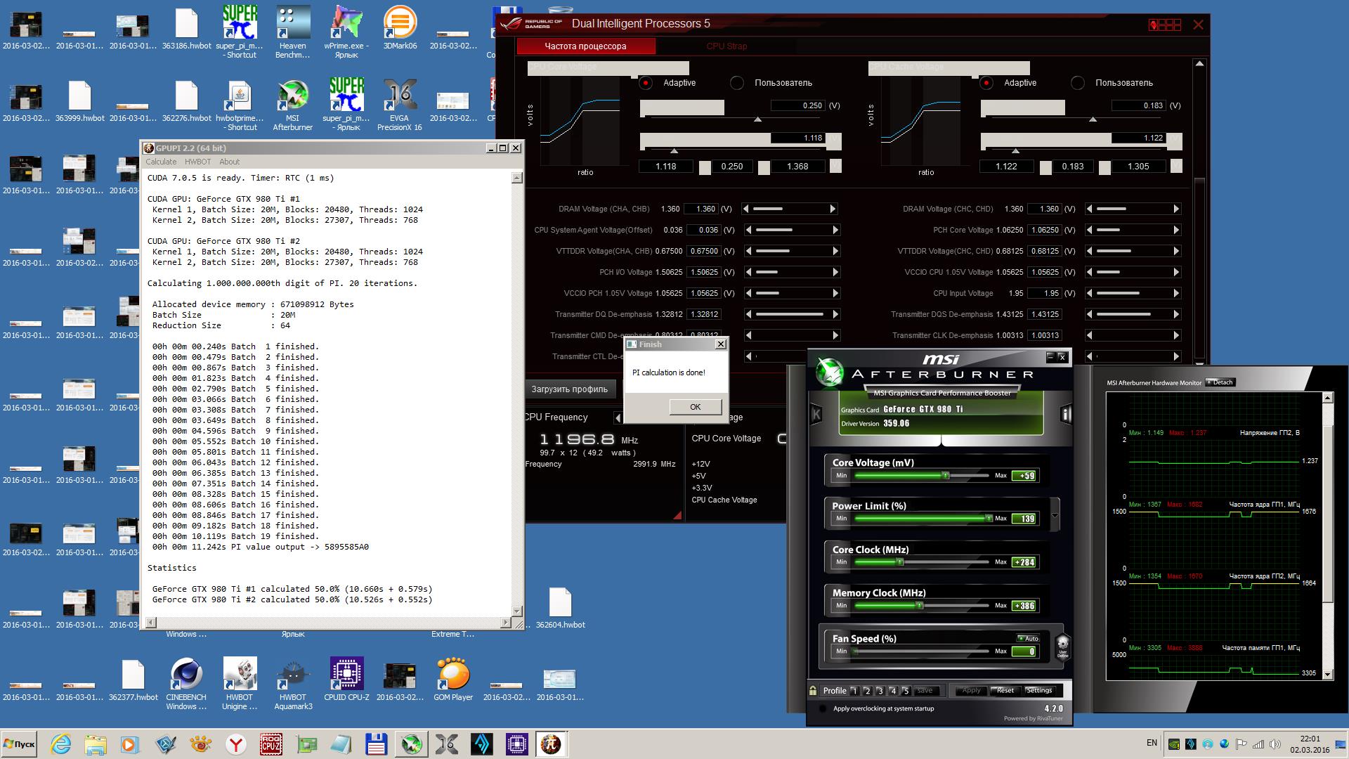Select Afterburner profile 1
Image resolution: width=1349 pixels, height=759 pixels.
854,691
